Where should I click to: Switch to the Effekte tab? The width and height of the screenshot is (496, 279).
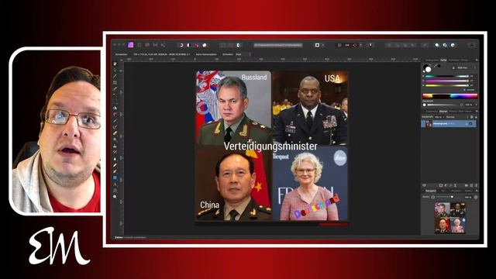[x=453, y=112]
